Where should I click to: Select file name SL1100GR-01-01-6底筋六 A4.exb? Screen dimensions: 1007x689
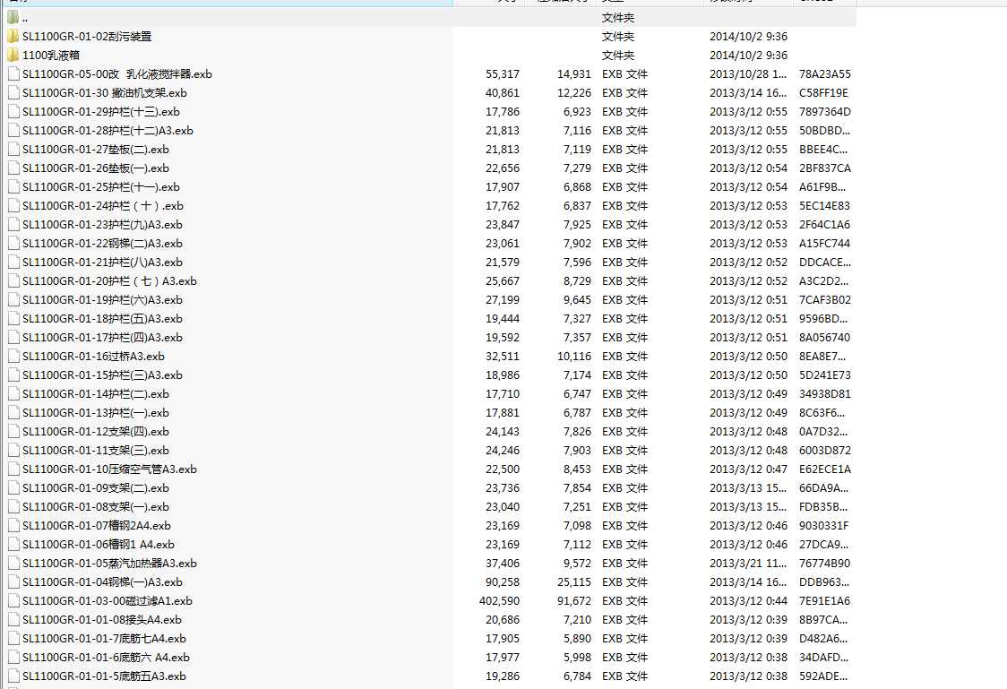pyautogui.click(x=106, y=658)
